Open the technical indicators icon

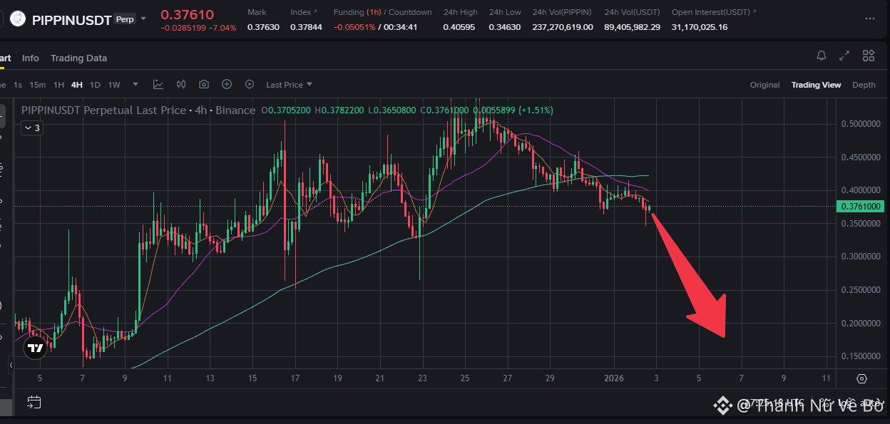click(x=158, y=84)
